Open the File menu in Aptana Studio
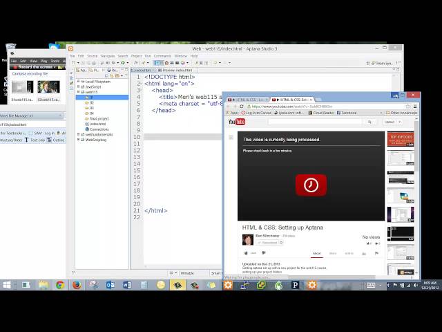 (x=72, y=56)
